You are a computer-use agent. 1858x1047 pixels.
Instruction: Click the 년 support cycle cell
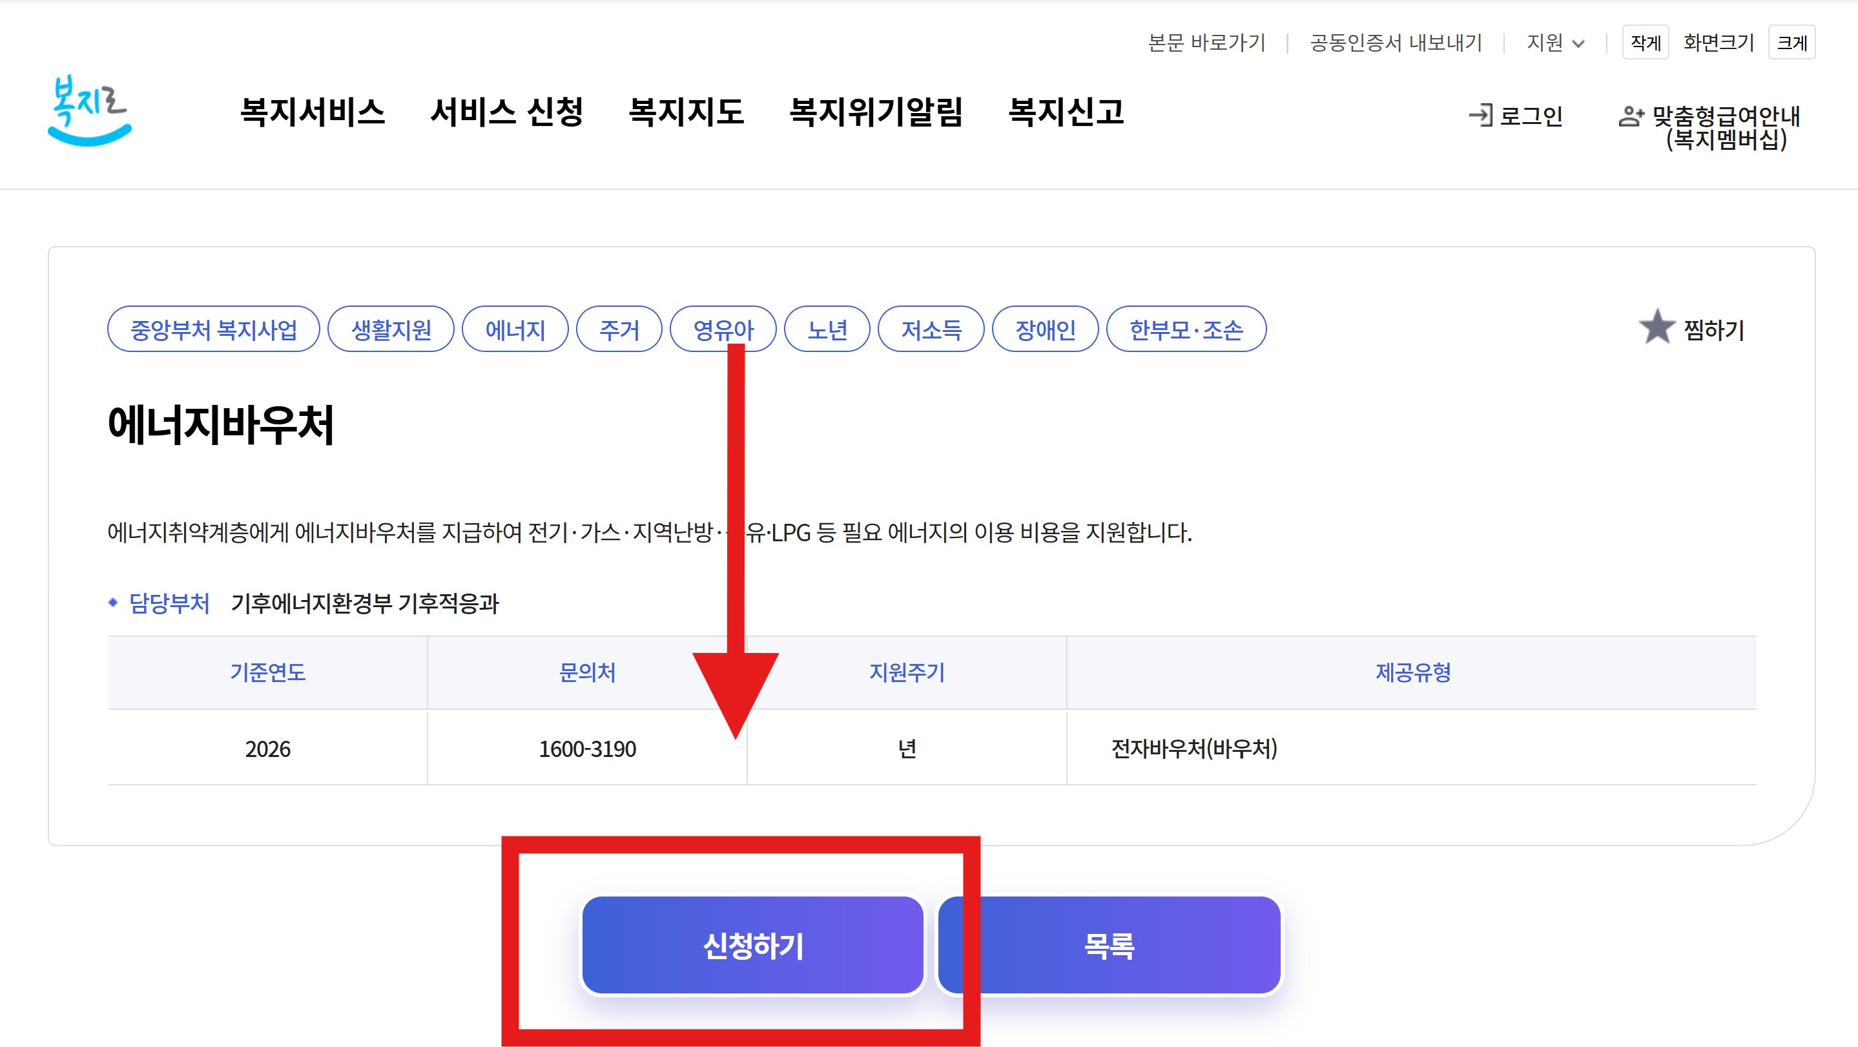907,749
